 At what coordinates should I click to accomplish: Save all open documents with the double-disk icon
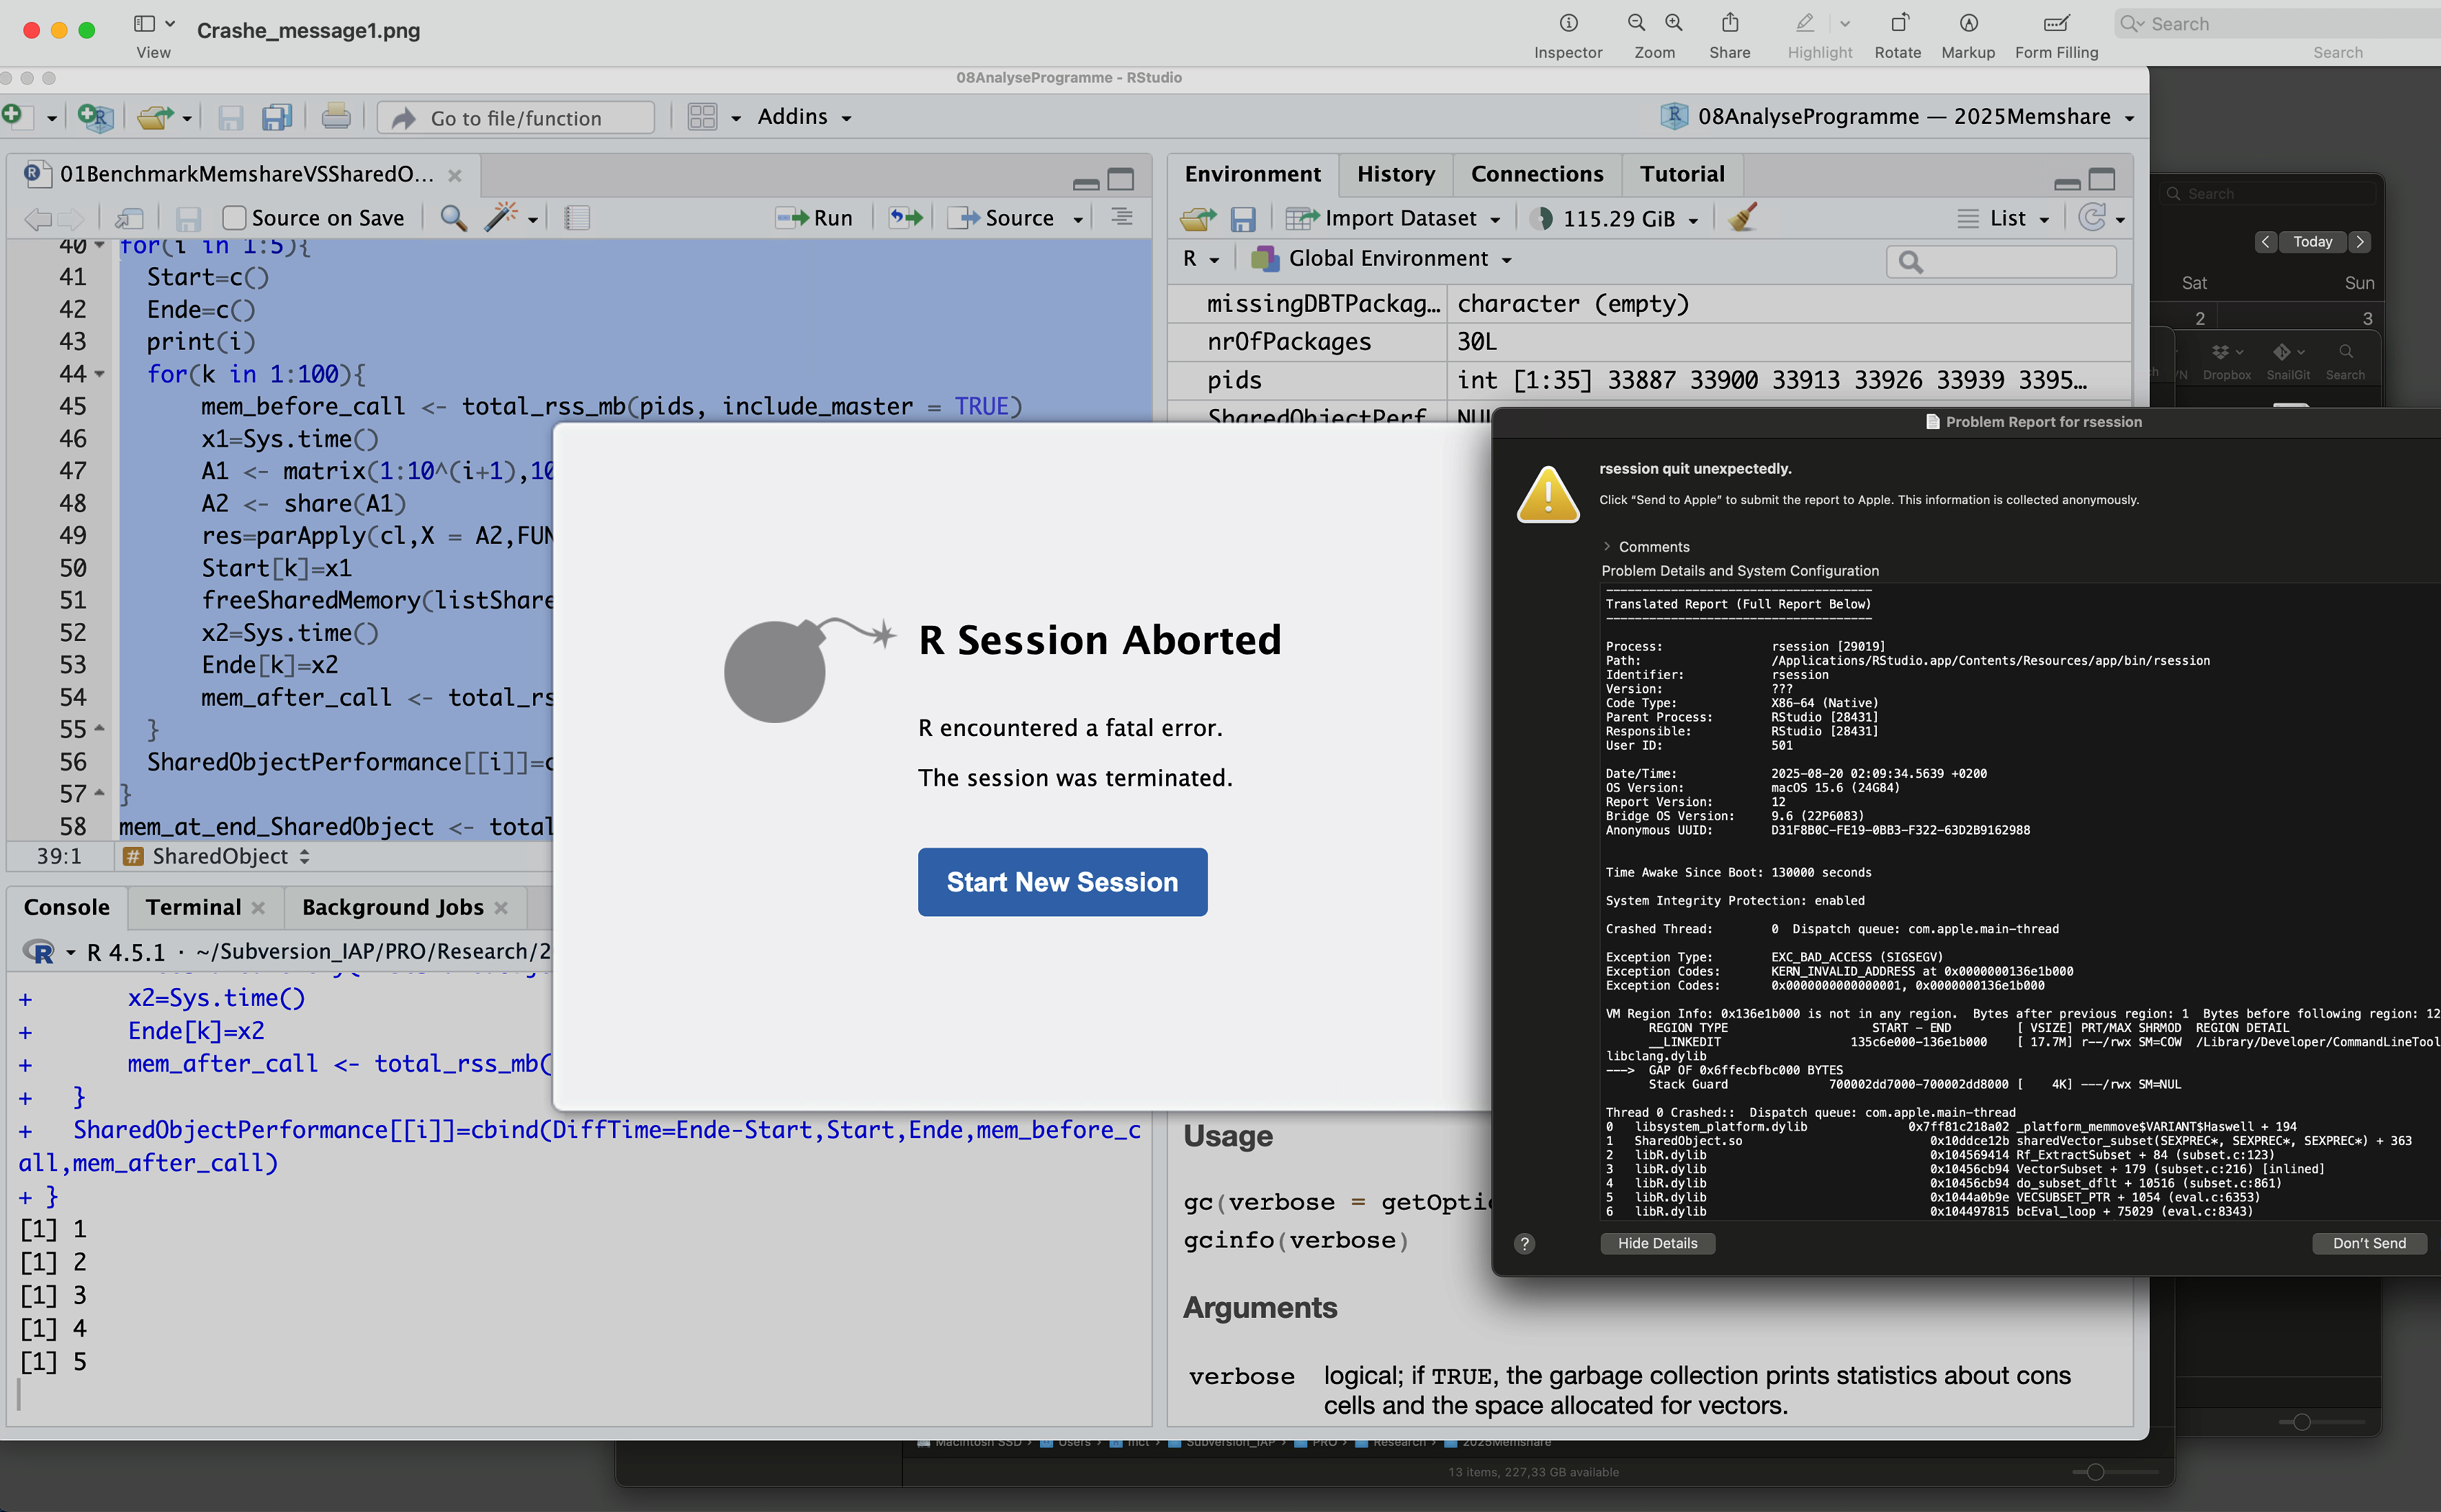pyautogui.click(x=276, y=117)
